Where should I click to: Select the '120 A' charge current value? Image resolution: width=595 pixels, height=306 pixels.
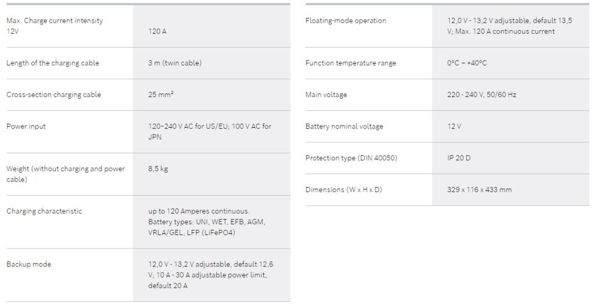tap(157, 31)
